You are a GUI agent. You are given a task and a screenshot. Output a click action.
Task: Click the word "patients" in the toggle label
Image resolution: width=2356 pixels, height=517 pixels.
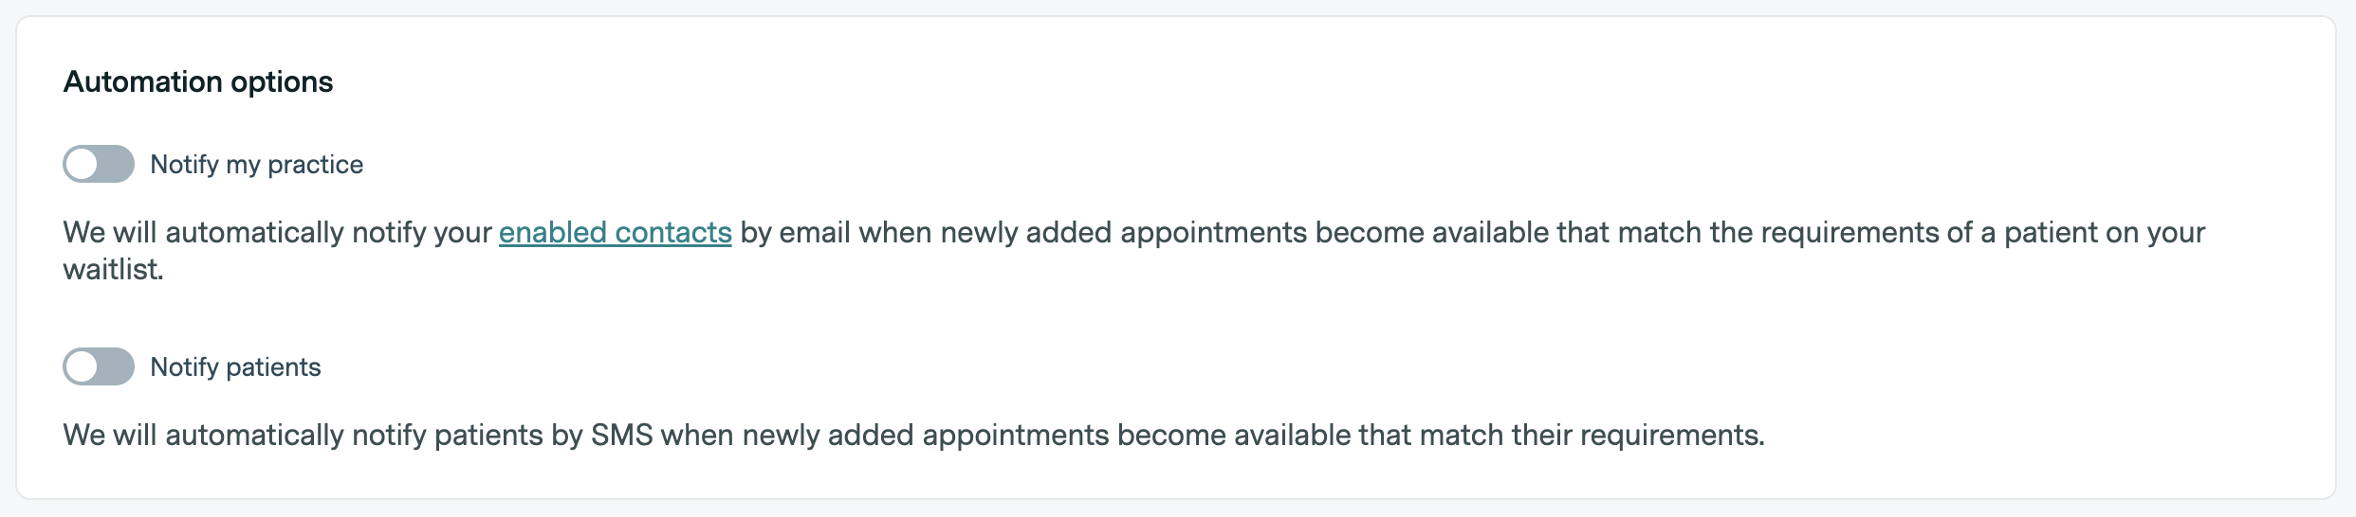(x=273, y=367)
